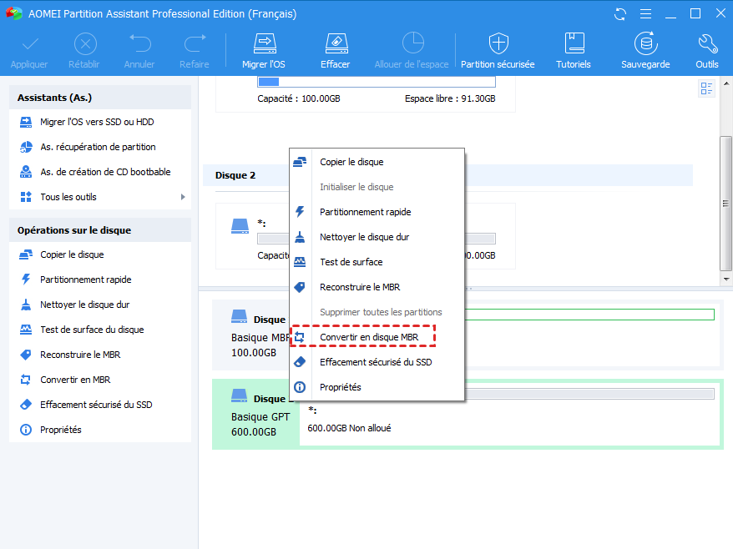Click the Assistants (As.) panel header
The width and height of the screenshot is (733, 549).
[100, 98]
